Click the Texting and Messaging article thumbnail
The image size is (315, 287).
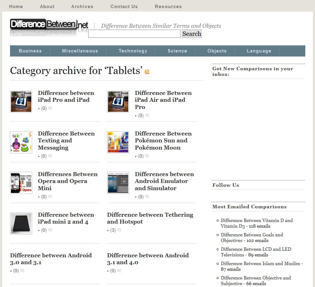click(x=21, y=142)
